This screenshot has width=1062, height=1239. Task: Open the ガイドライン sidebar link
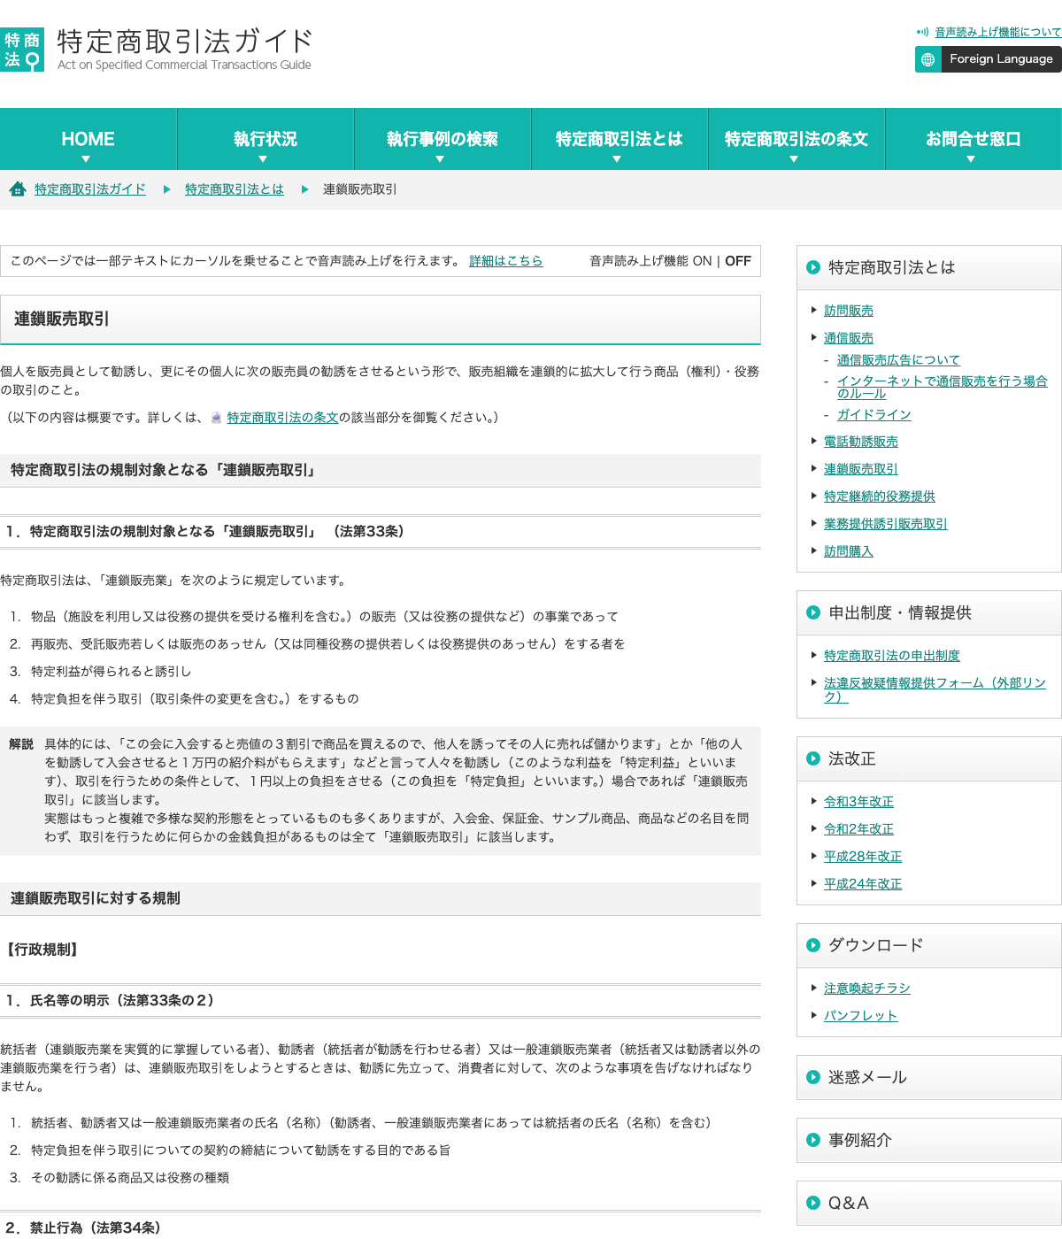[x=874, y=414]
